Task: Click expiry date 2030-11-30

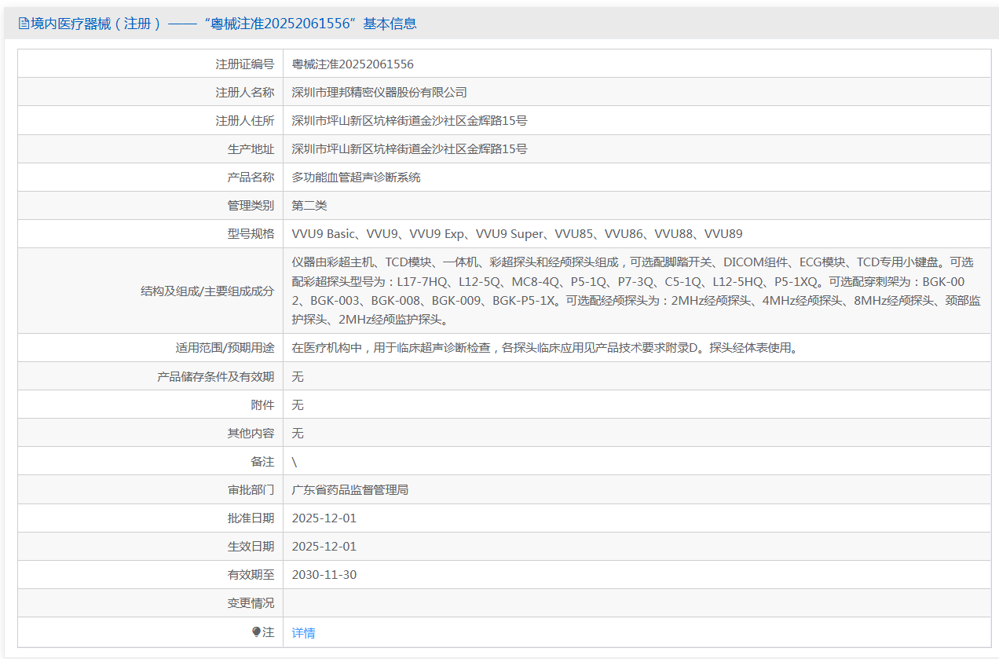Action: point(324,575)
